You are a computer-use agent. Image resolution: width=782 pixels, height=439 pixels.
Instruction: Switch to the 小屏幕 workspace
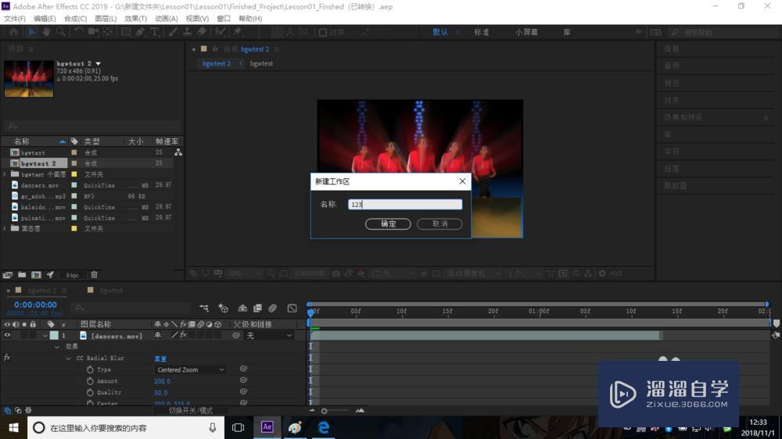click(526, 32)
